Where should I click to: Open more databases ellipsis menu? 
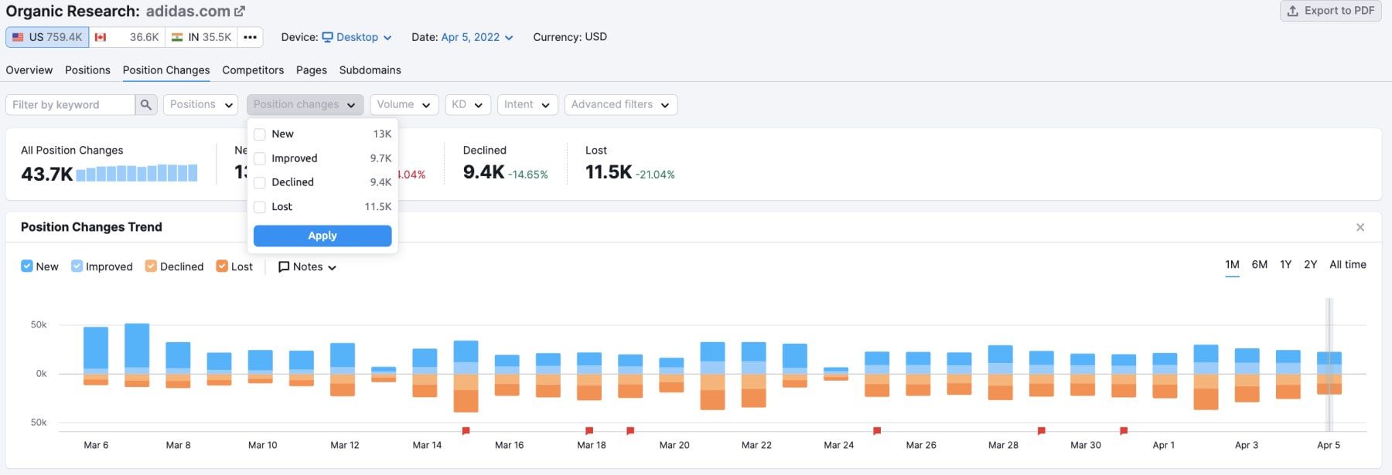pyautogui.click(x=250, y=37)
